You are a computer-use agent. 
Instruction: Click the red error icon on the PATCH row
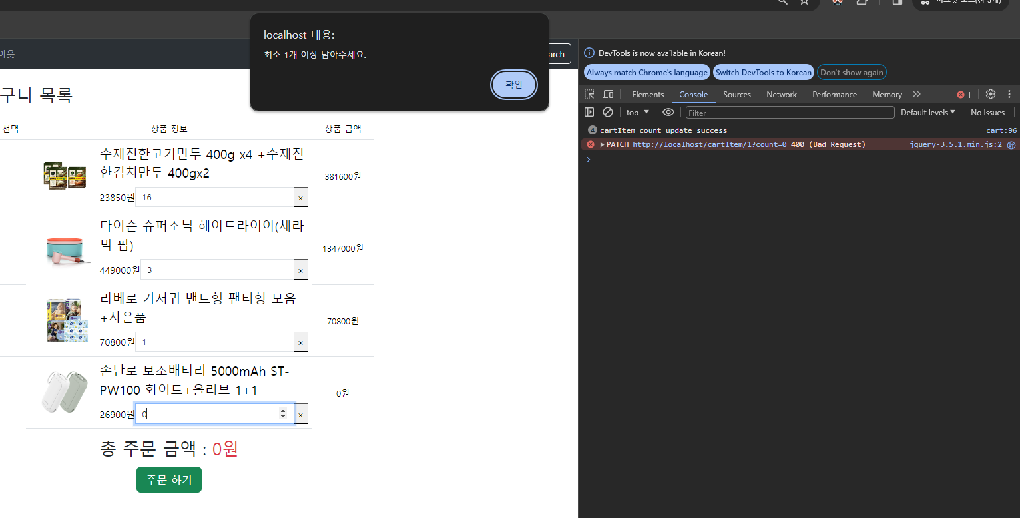click(590, 144)
